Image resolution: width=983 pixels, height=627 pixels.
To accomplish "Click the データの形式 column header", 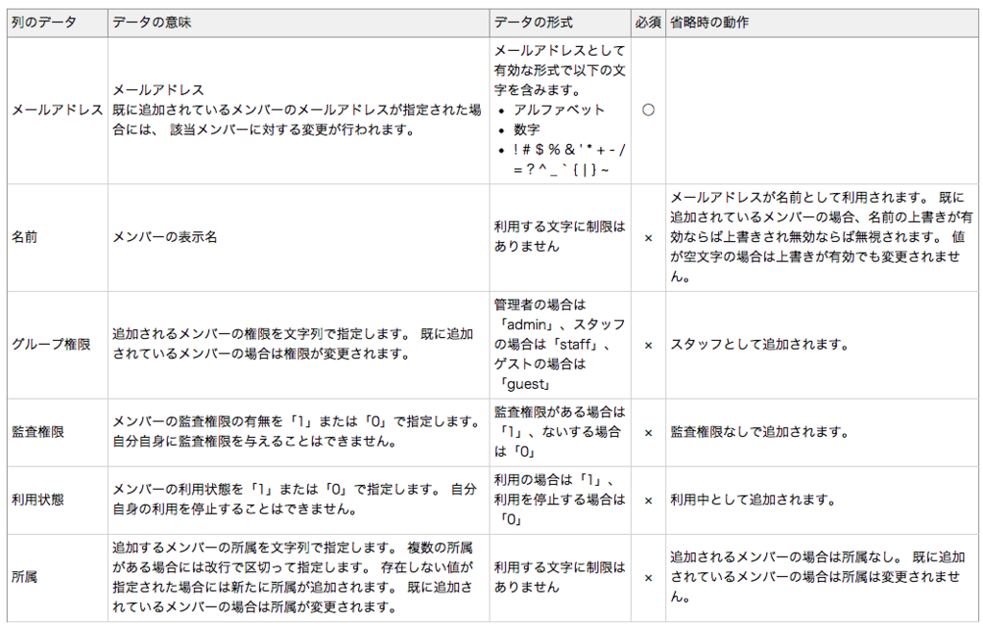I will (560, 23).
